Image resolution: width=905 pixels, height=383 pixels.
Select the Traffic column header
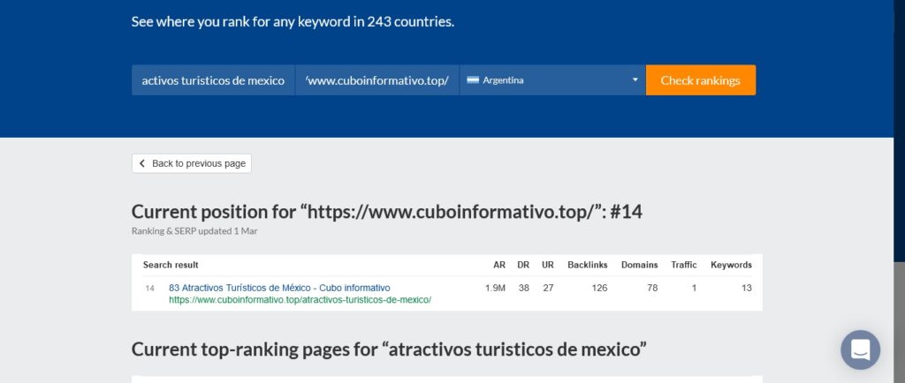pyautogui.click(x=683, y=265)
